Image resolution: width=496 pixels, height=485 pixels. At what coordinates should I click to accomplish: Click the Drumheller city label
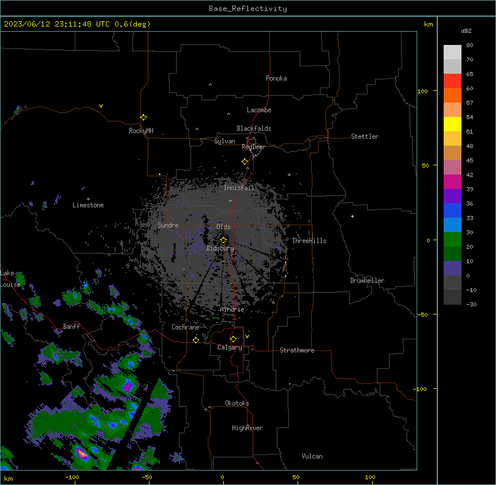367,281
